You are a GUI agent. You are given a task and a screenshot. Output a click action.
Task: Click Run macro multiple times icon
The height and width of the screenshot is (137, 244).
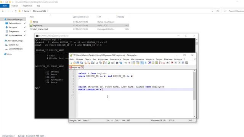pos(183,63)
